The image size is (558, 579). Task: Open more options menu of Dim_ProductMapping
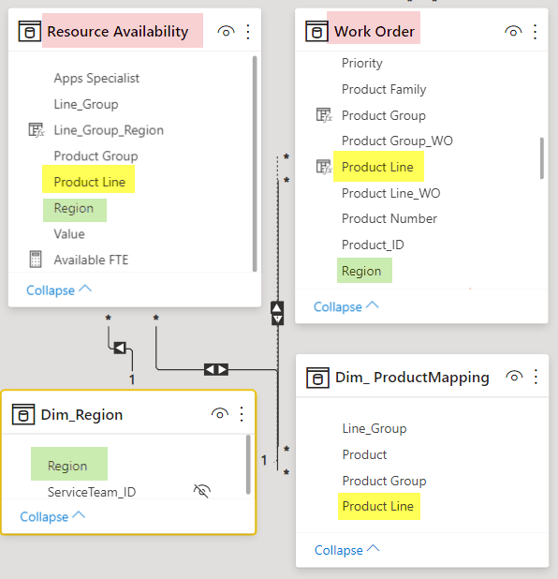tap(536, 377)
